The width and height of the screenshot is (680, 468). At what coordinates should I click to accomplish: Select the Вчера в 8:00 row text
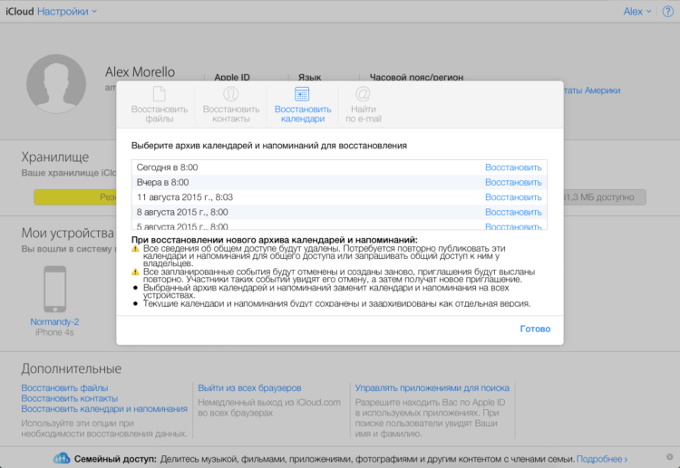(162, 182)
